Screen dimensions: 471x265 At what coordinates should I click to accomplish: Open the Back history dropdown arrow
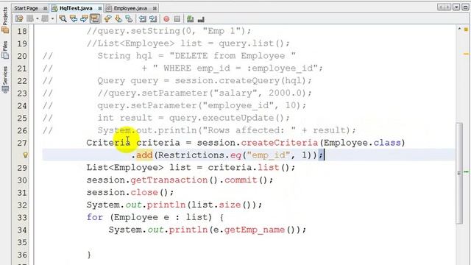[38, 19]
